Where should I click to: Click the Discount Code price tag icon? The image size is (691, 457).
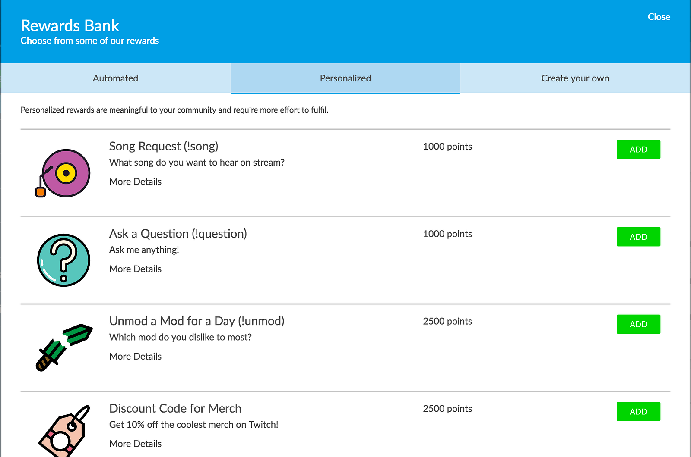[x=64, y=431]
